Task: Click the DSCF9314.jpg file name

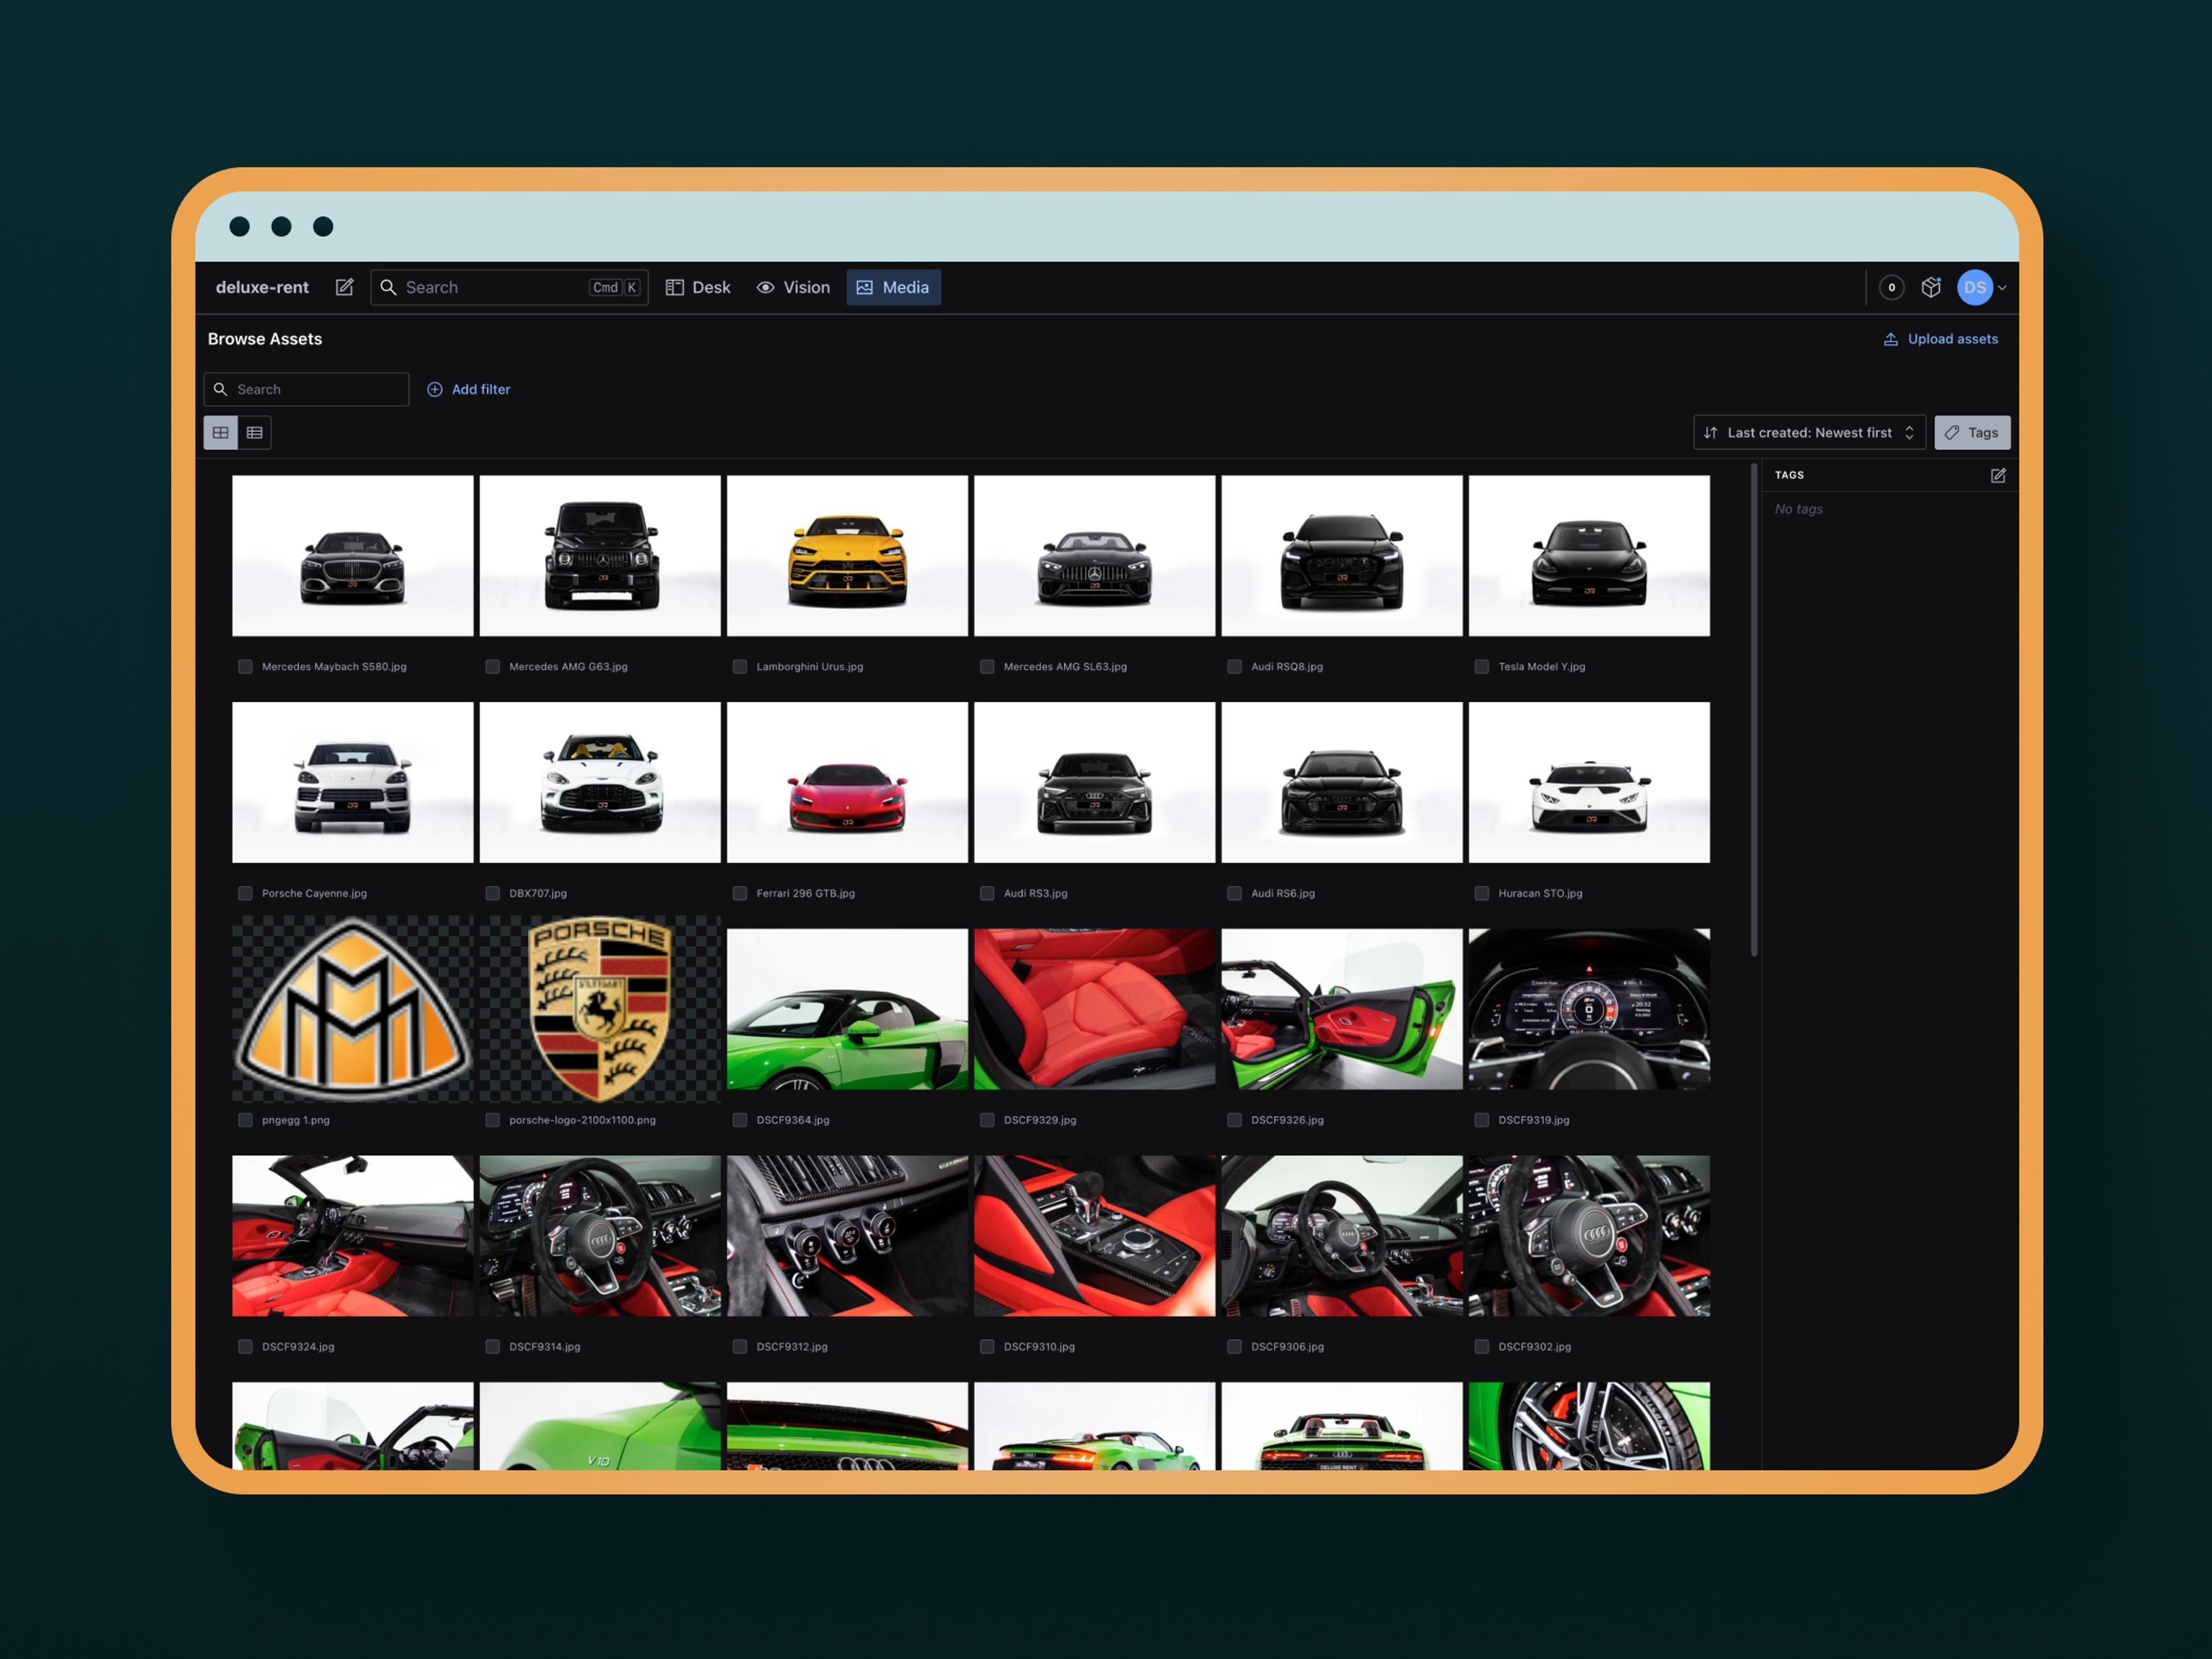Action: click(545, 1347)
